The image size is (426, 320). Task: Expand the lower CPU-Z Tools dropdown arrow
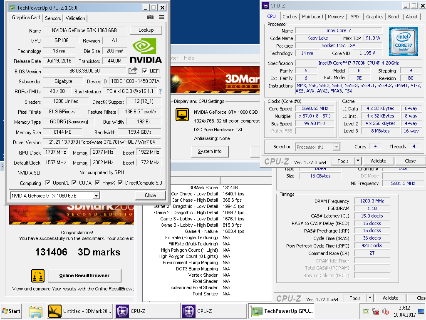(x=370, y=298)
